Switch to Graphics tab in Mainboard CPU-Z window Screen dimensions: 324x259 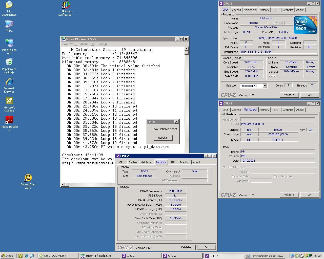pyautogui.click(x=288, y=110)
